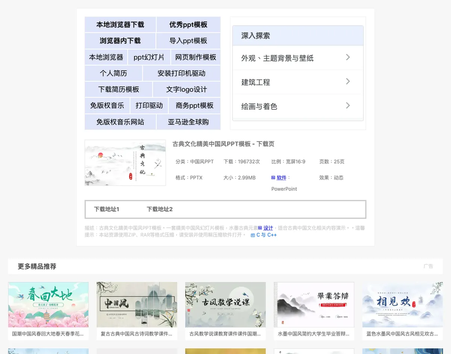Open the 古风教学说课 template thumbnail
This screenshot has height=354, width=451.
225,305
